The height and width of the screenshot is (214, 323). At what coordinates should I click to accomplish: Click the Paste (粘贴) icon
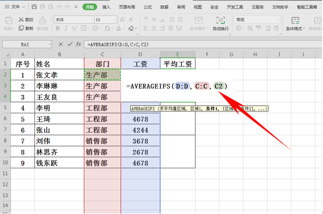(x=9, y=20)
